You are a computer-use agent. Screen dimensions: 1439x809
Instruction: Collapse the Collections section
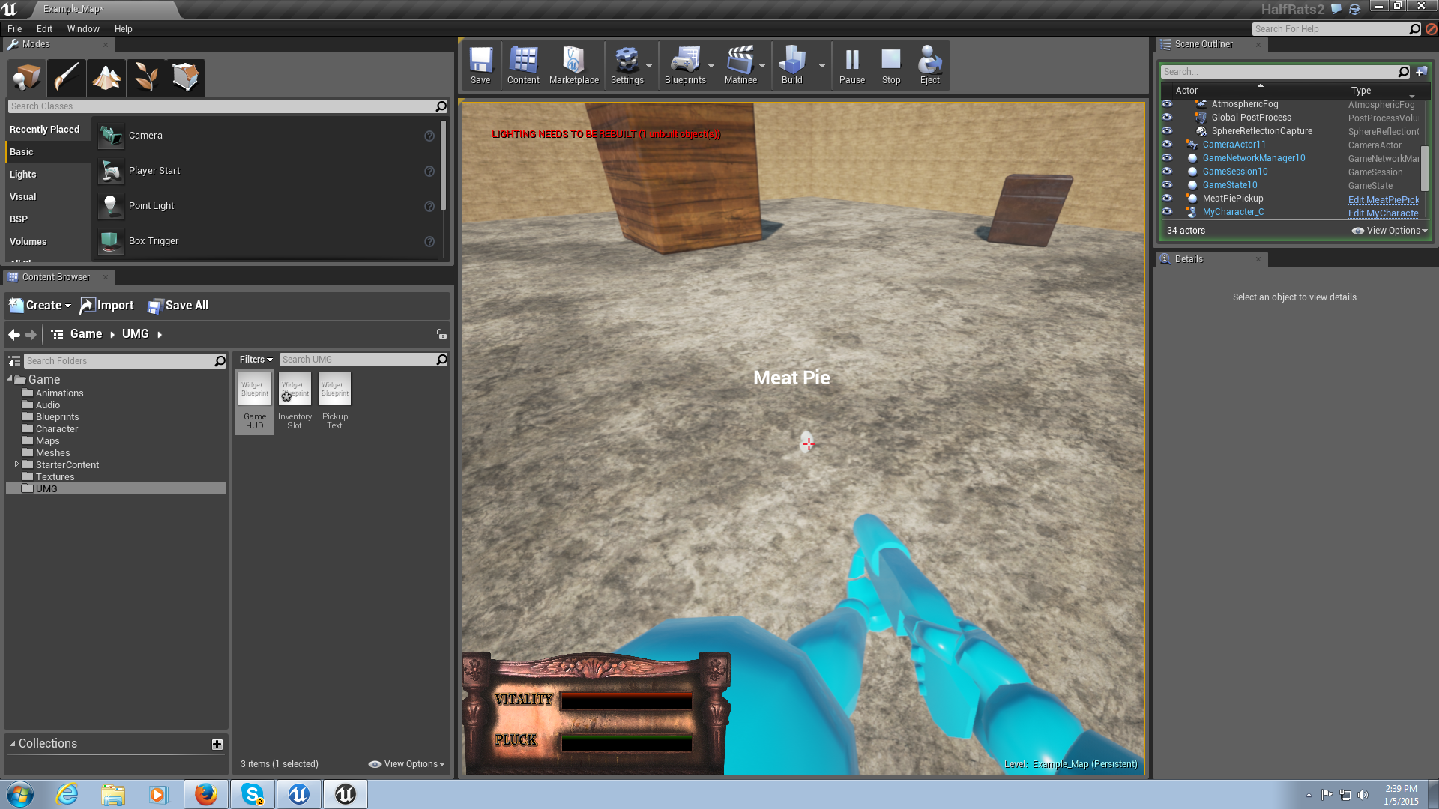point(12,744)
